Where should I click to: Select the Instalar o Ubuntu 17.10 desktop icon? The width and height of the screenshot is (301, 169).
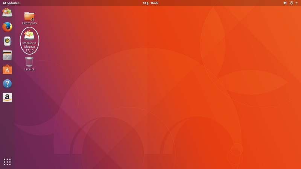tap(29, 41)
